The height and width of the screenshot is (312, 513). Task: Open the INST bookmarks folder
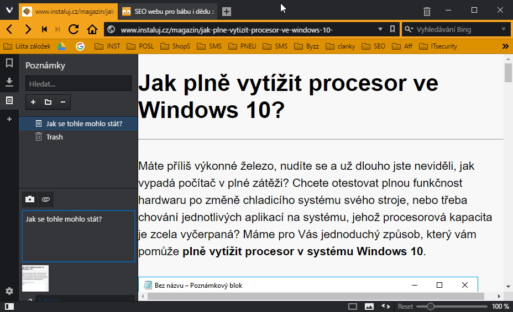107,46
